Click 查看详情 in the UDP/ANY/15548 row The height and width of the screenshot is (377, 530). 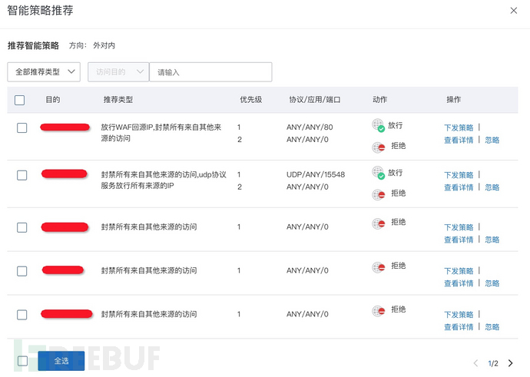[459, 187]
